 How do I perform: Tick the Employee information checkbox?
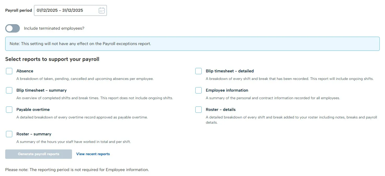coord(198,90)
